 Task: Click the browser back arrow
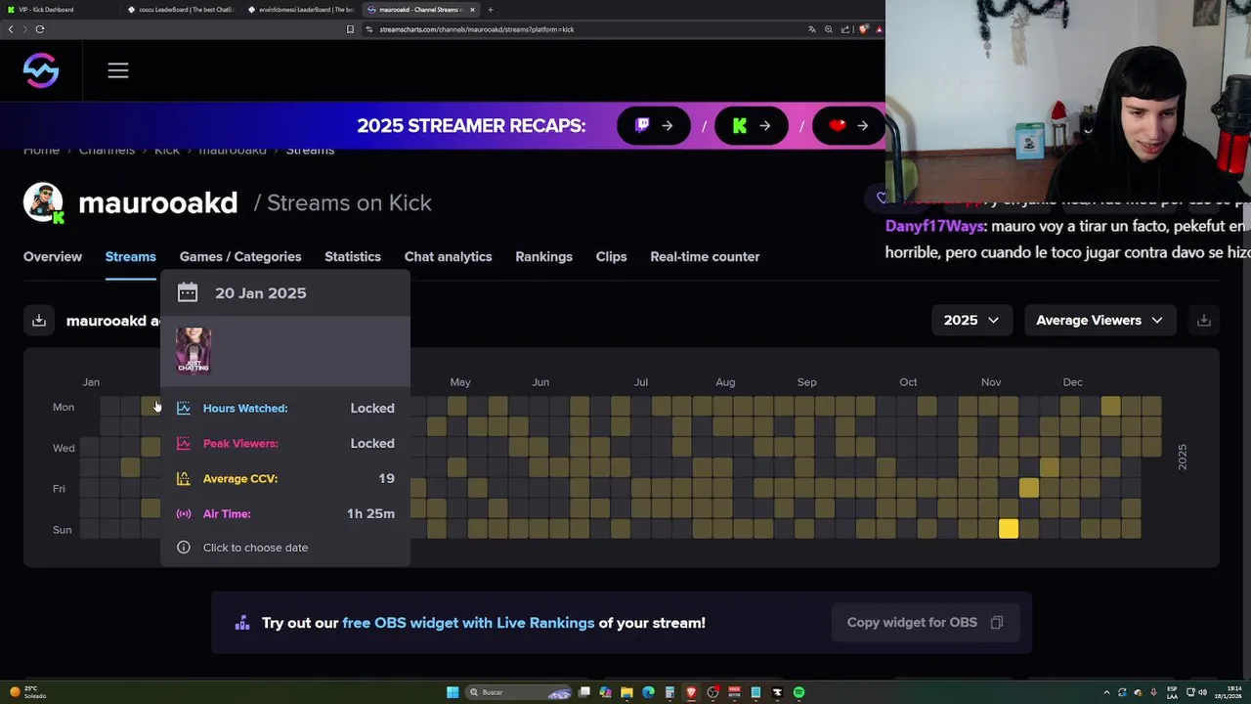click(11, 29)
